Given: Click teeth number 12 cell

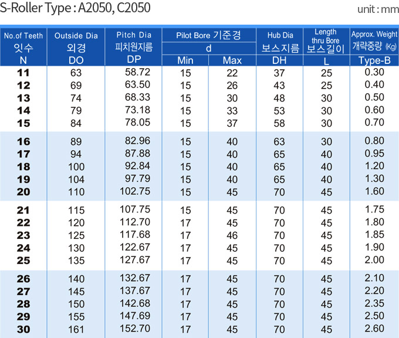Looking at the screenshot, I should (x=23, y=86).
